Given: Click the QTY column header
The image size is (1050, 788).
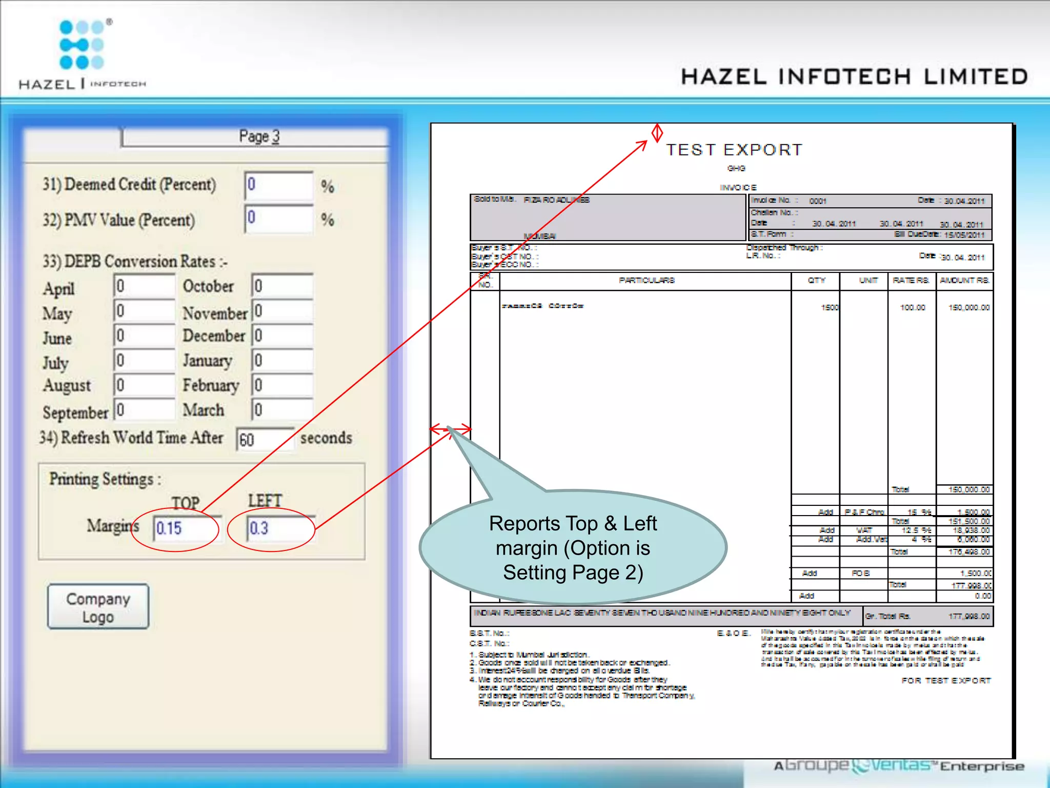Looking at the screenshot, I should point(816,281).
